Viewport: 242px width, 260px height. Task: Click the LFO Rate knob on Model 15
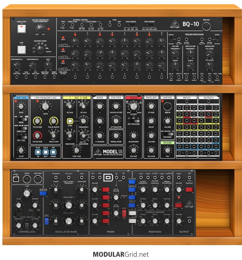pyautogui.click(x=46, y=107)
